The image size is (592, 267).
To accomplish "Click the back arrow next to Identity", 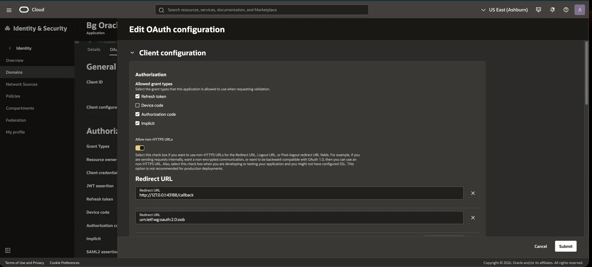I will pos(10,48).
